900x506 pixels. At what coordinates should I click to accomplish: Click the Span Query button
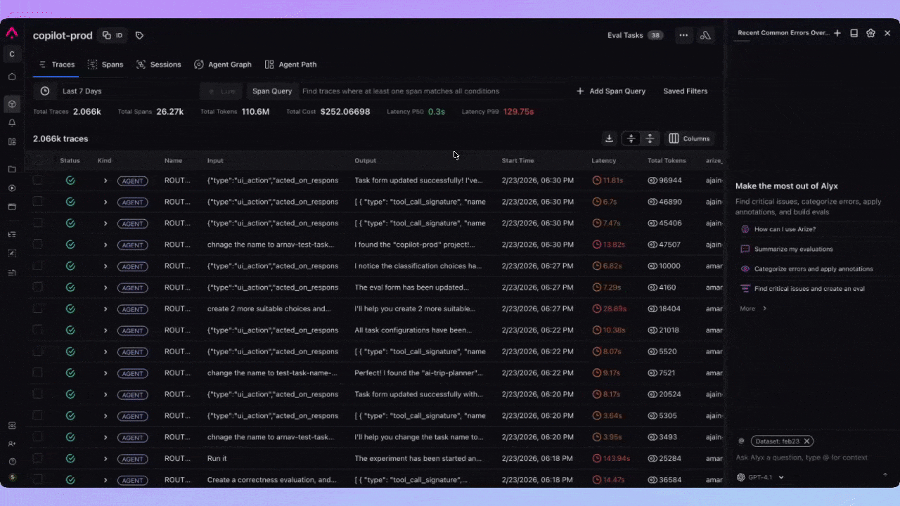tap(272, 91)
